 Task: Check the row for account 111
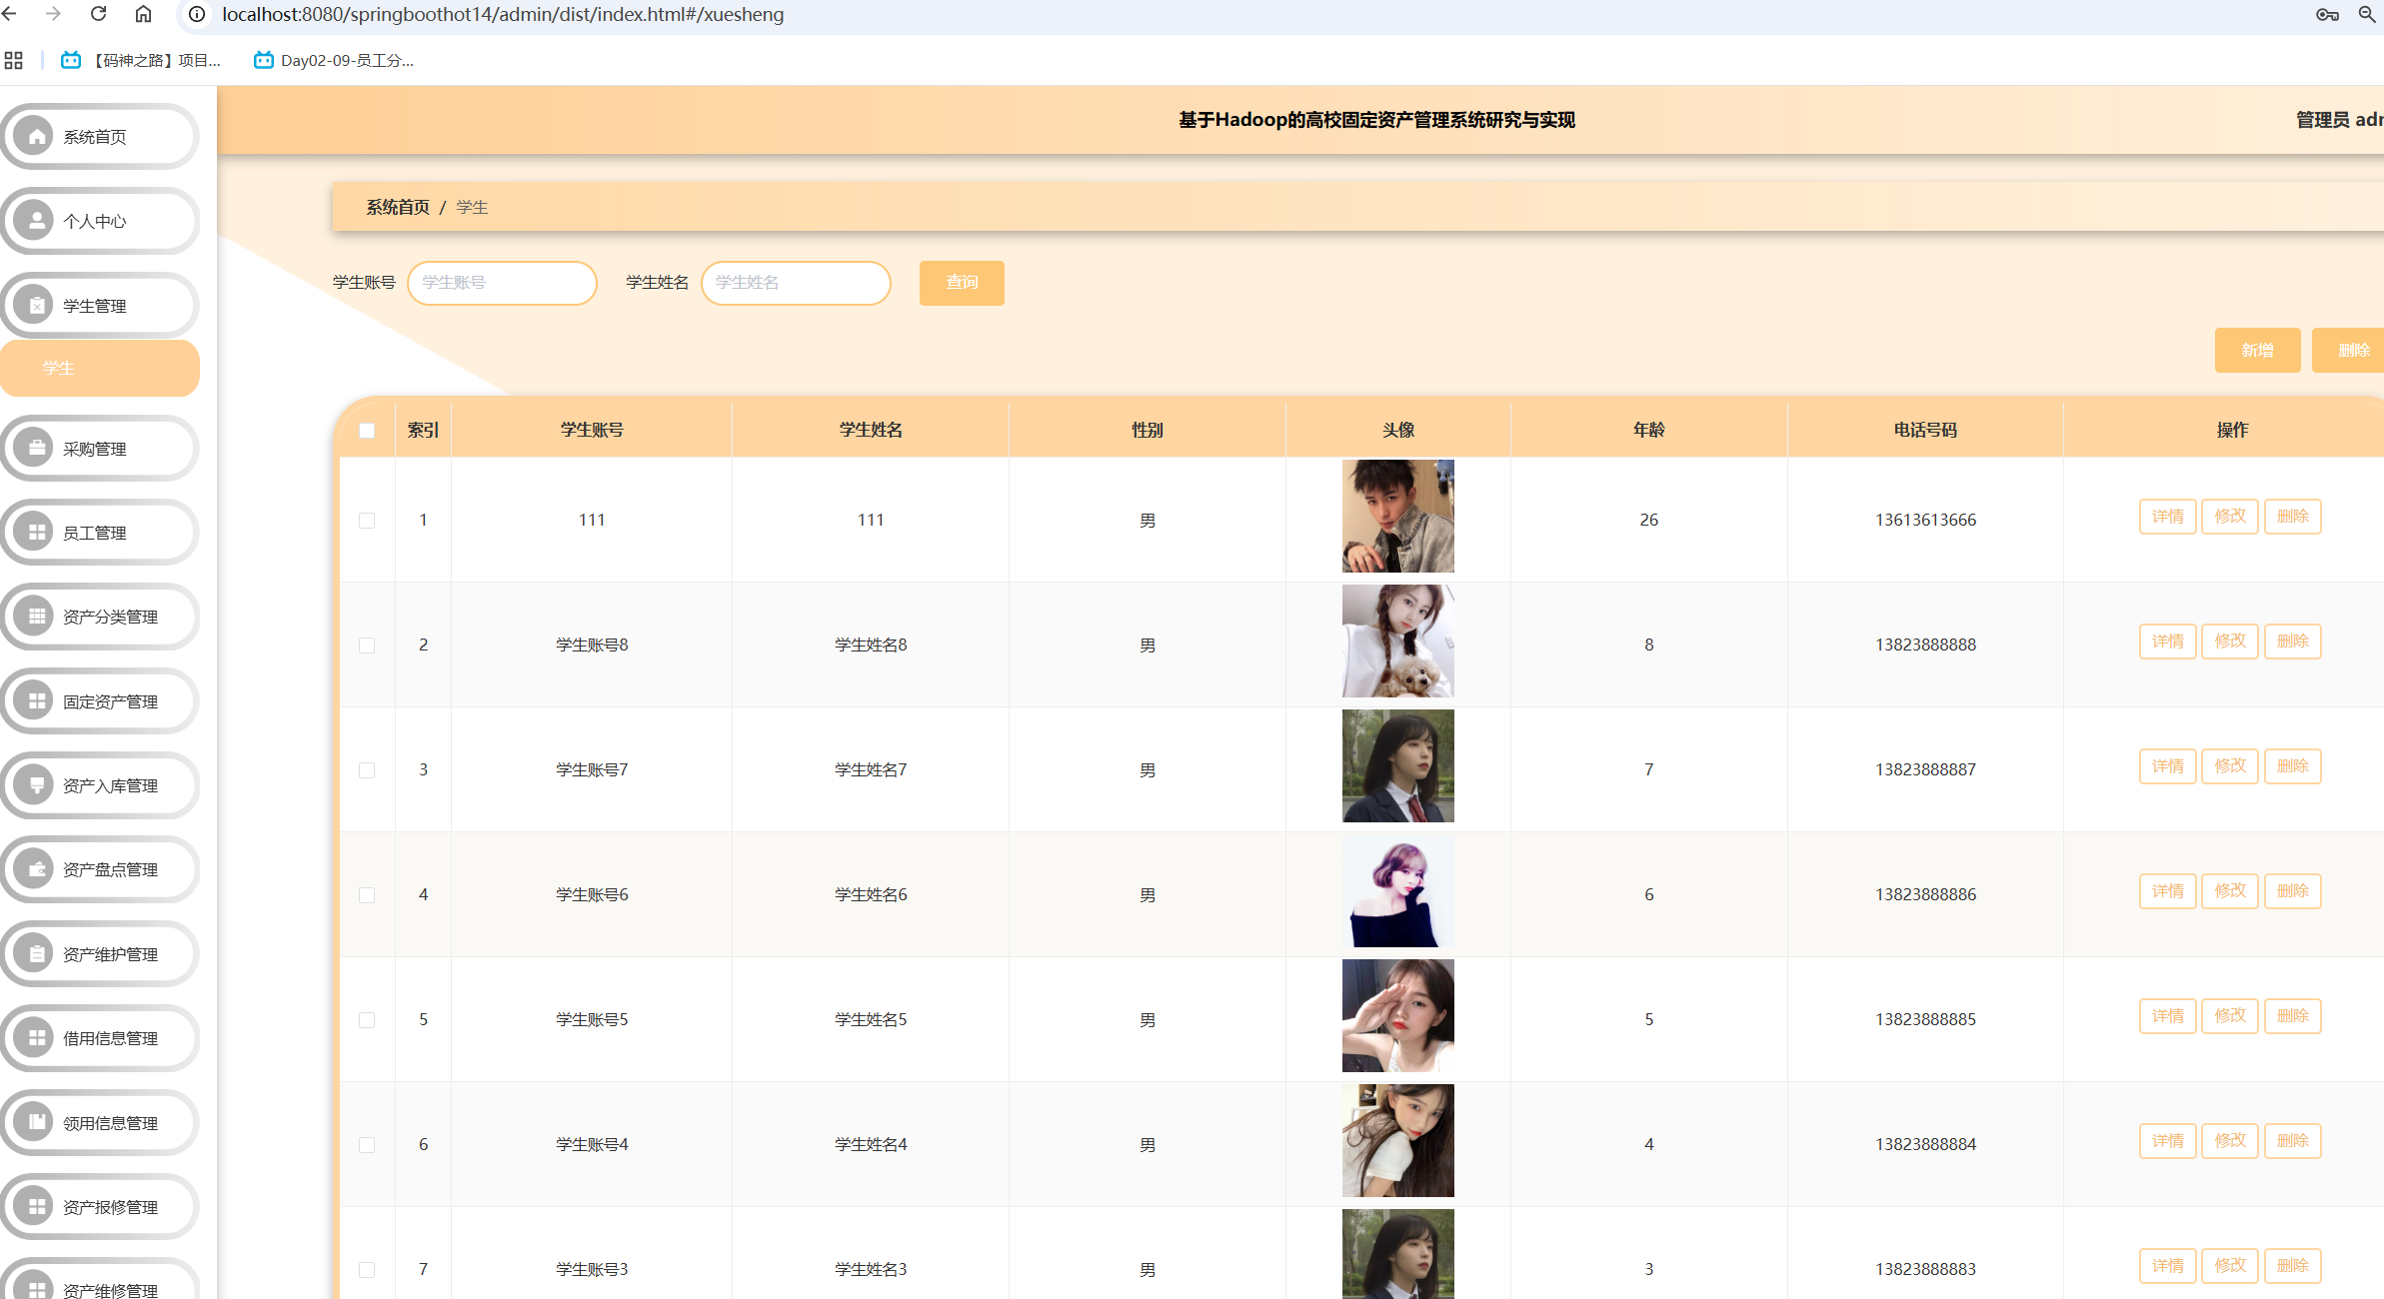coord(367,521)
